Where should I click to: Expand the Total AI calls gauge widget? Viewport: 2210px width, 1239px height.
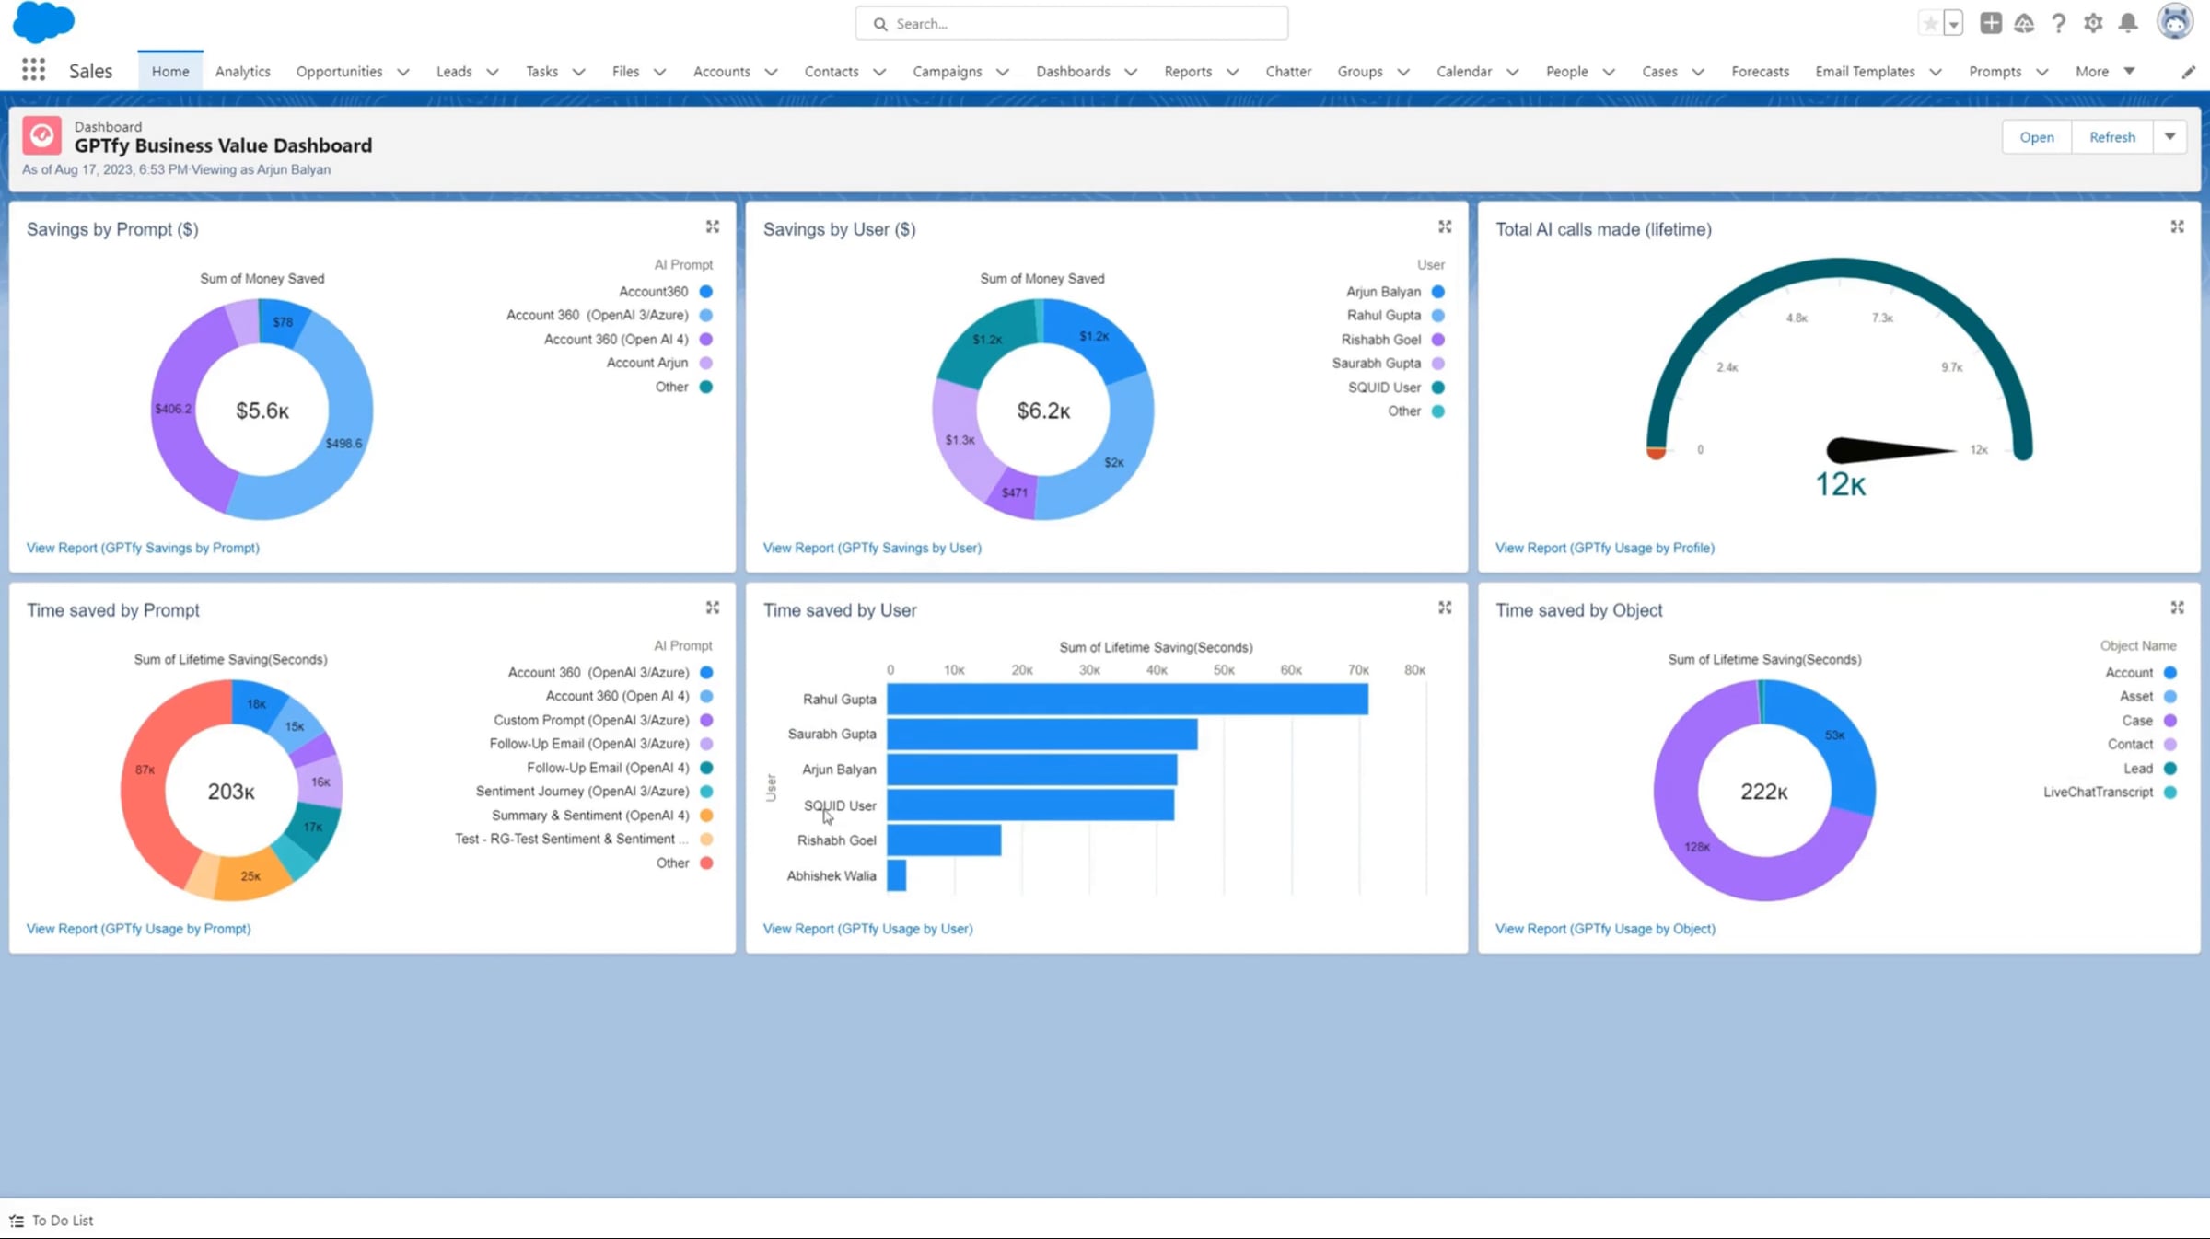pyautogui.click(x=2177, y=226)
